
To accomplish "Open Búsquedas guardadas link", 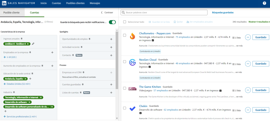I will [223, 12].
